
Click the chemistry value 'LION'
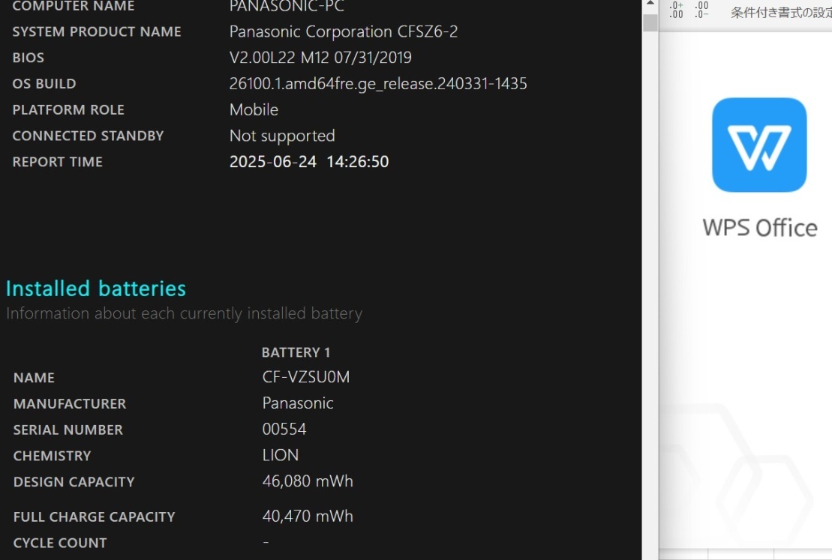pyautogui.click(x=280, y=455)
